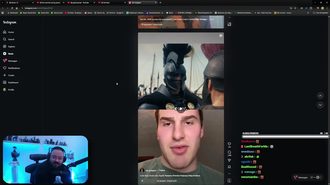Open more options for the top reel
Viewport: 330px width, 185px height.
(229, 17)
